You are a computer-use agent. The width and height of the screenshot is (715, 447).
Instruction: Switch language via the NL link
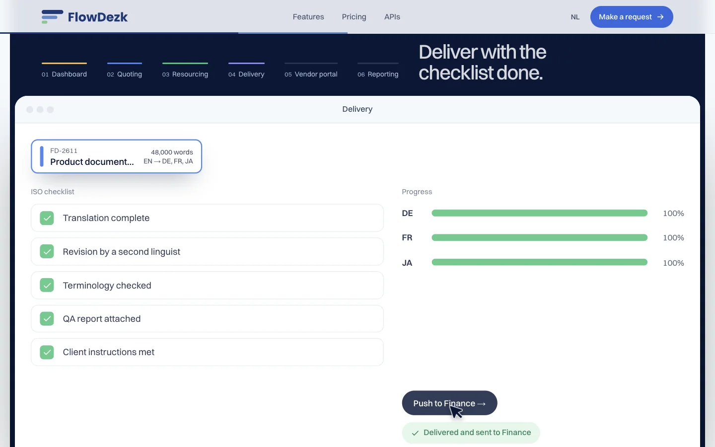575,17
